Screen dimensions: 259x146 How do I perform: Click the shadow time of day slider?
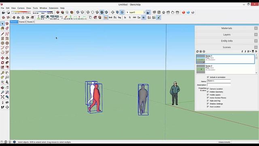(x=43, y=13)
